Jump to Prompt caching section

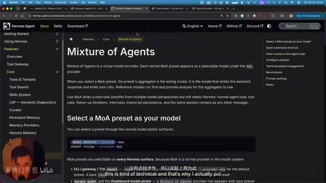coord(276,78)
